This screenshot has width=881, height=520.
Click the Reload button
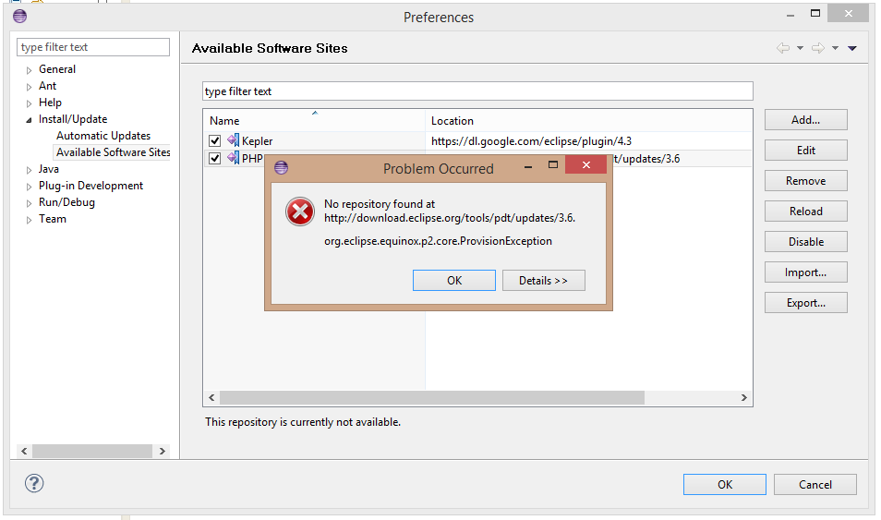coord(805,211)
